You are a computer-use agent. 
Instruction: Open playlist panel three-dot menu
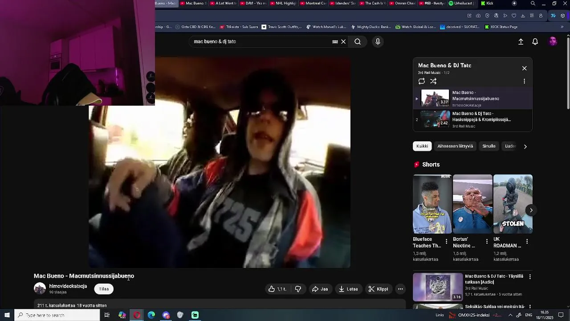coord(524,81)
